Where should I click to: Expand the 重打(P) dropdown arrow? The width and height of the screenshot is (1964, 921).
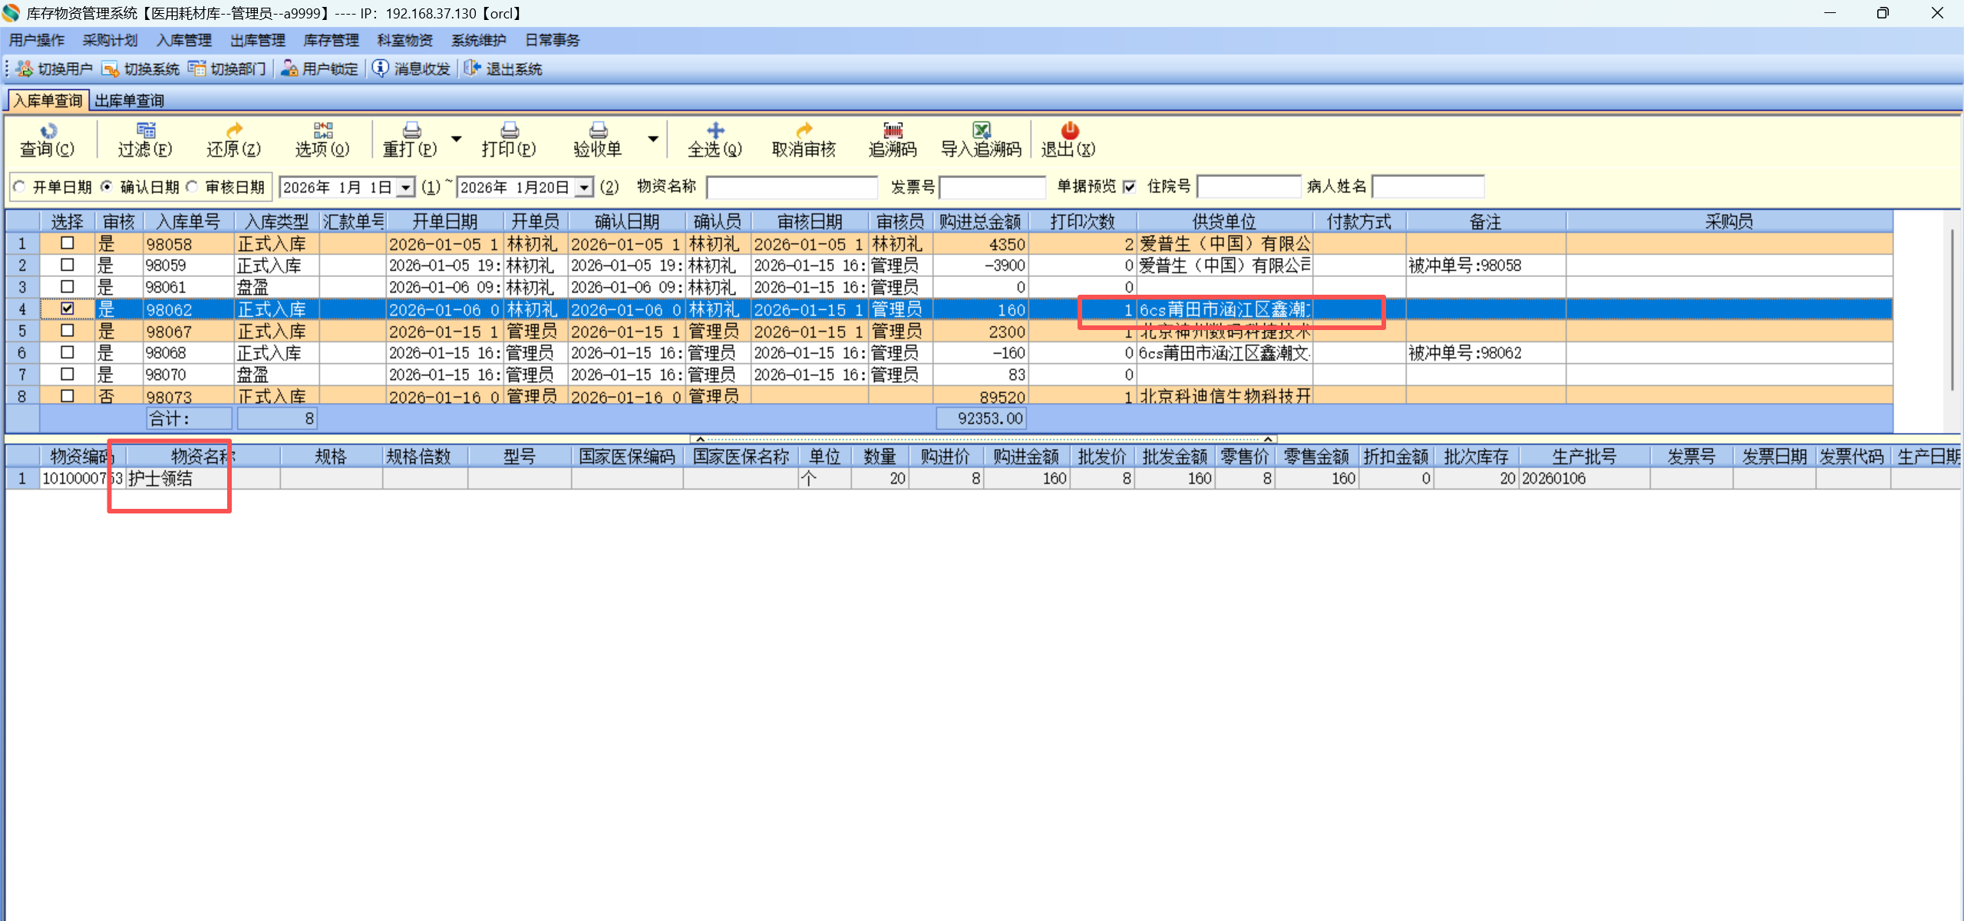[457, 140]
